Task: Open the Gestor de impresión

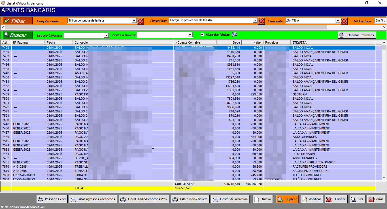Action: tap(231, 199)
